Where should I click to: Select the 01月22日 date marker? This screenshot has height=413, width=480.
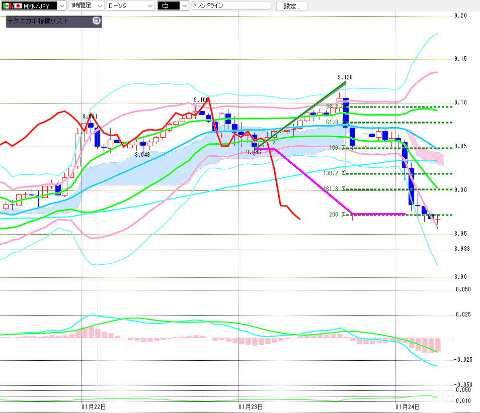[x=93, y=406]
